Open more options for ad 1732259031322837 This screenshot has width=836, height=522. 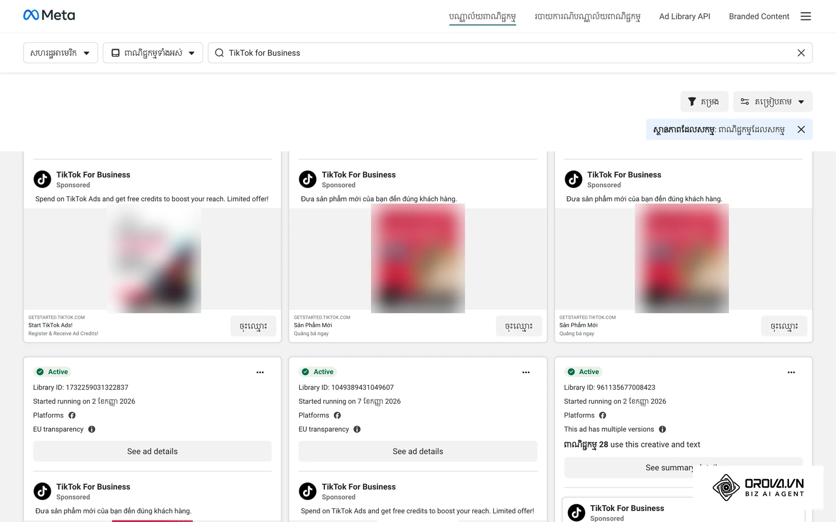260,372
